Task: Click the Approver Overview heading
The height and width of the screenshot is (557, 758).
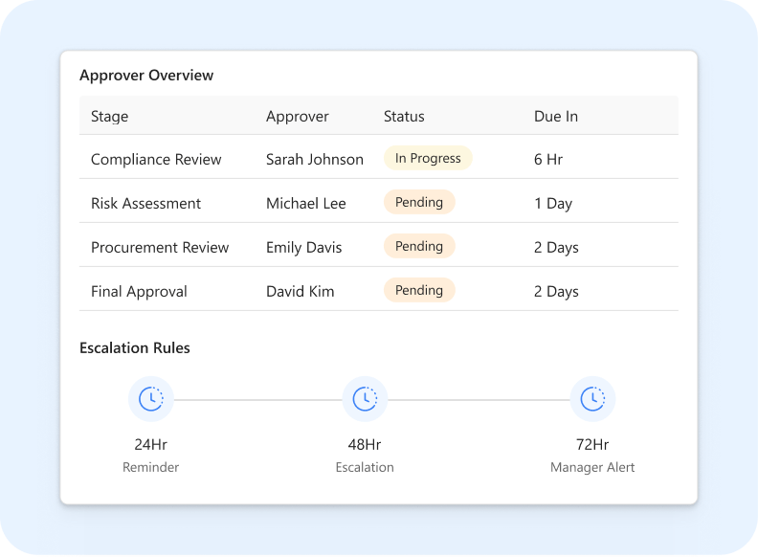Action: pyautogui.click(x=146, y=76)
